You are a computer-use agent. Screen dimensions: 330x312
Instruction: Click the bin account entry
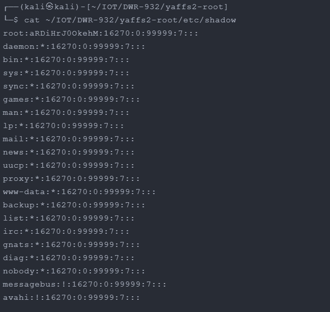[66, 60]
